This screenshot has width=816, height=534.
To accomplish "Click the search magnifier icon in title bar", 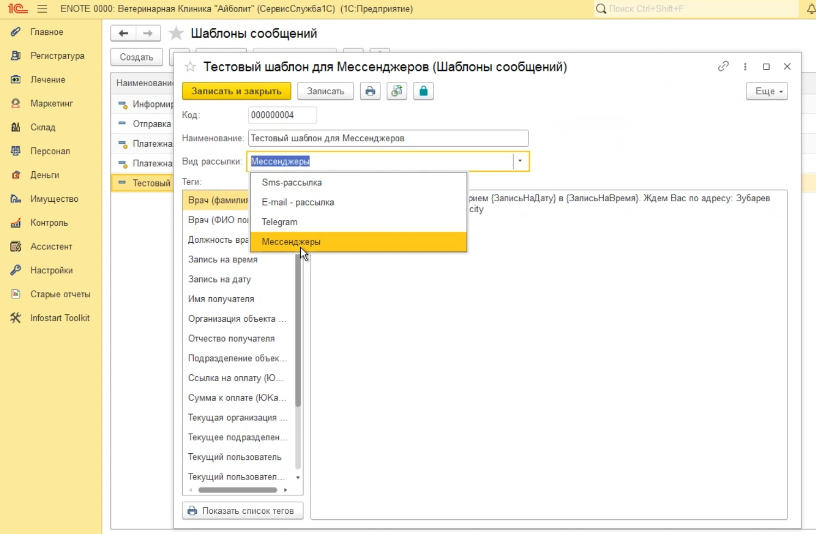I will (601, 9).
